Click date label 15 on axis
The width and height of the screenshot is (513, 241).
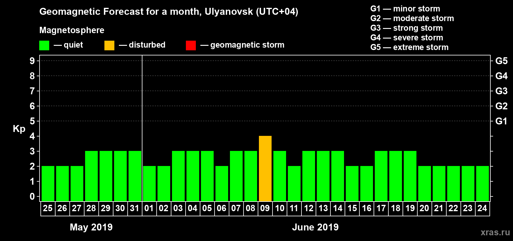pyautogui.click(x=352, y=208)
